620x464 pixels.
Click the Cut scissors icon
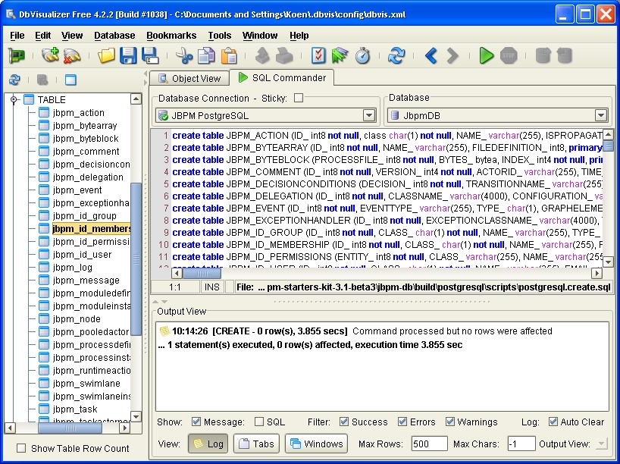[x=184, y=55]
